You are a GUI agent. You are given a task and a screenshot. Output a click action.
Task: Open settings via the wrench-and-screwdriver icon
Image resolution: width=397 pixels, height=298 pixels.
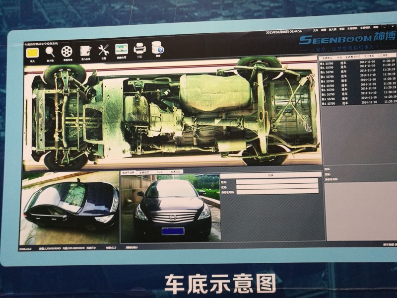click(x=104, y=50)
